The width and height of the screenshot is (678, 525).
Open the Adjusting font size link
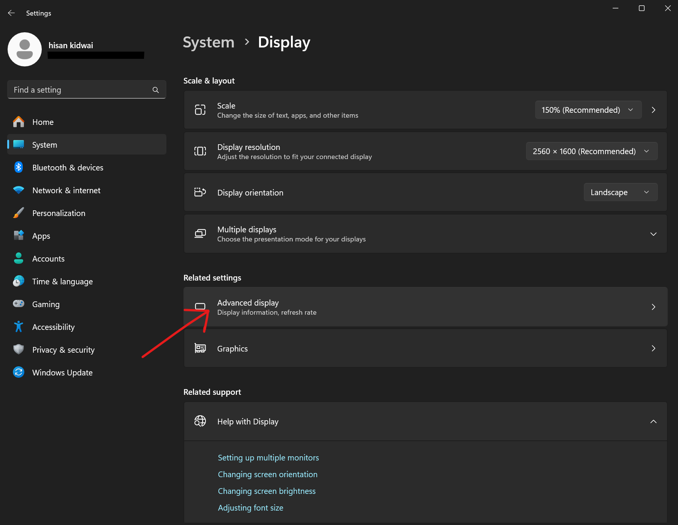click(250, 508)
